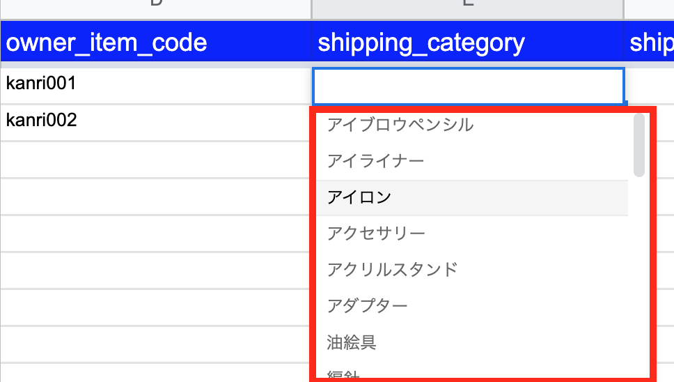
Task: Select アクセサリー in the category list
Action: point(376,234)
